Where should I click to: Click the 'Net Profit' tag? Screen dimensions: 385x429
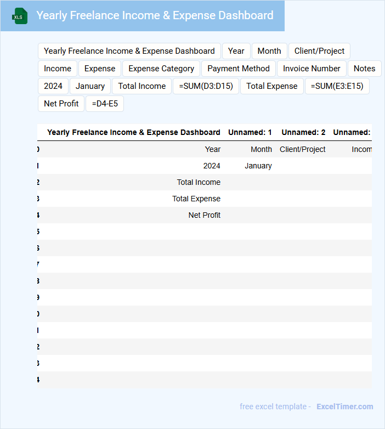[61, 104]
